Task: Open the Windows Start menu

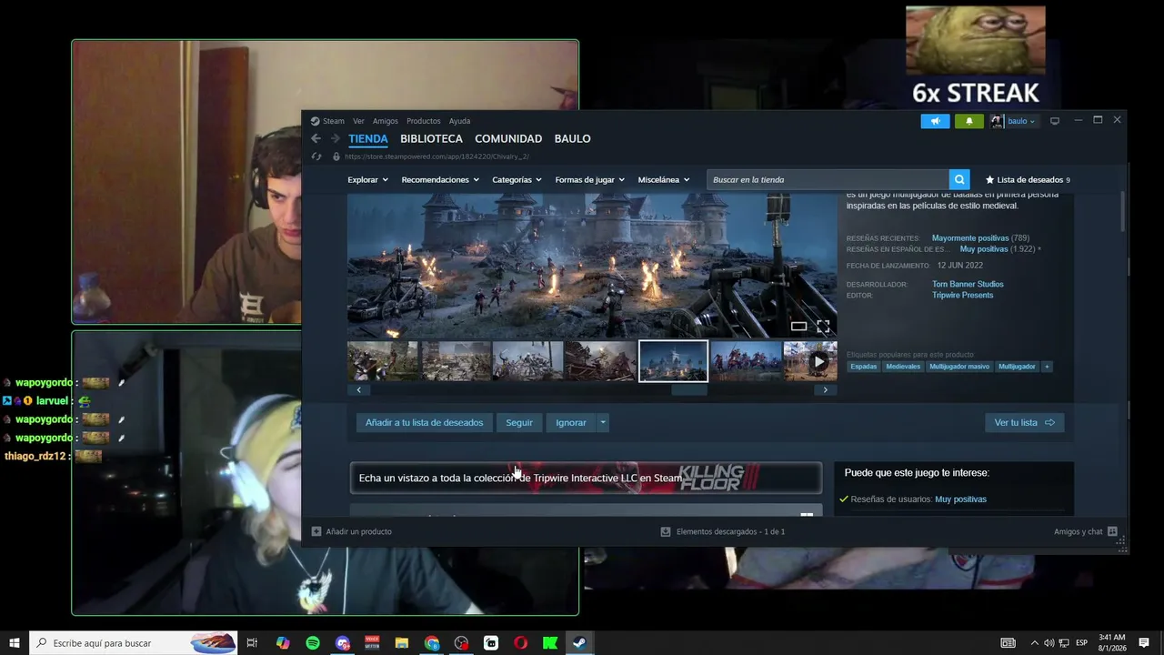Action: pyautogui.click(x=15, y=643)
